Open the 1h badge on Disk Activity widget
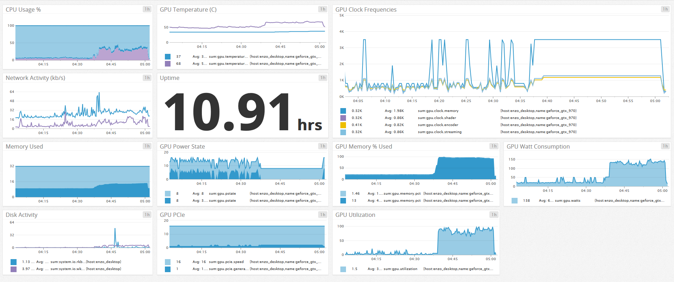674x282 pixels. [147, 215]
